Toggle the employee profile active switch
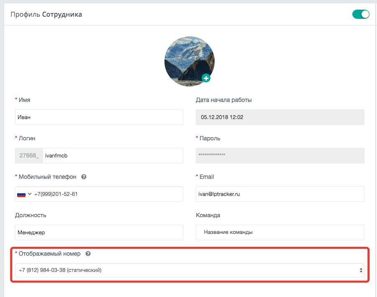The height and width of the screenshot is (297, 377). pos(361,14)
